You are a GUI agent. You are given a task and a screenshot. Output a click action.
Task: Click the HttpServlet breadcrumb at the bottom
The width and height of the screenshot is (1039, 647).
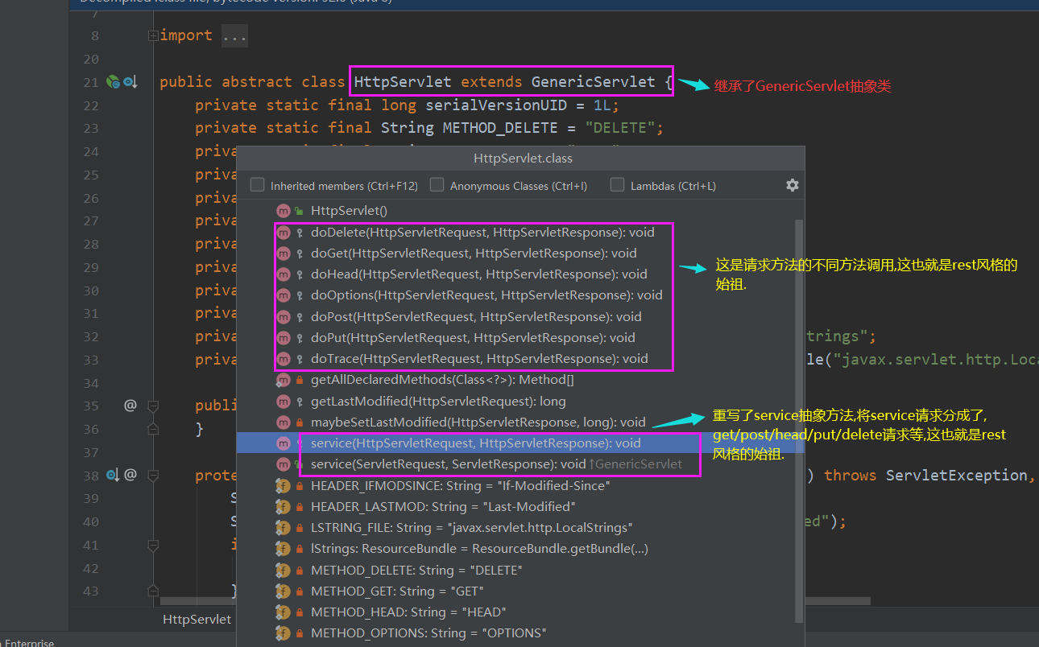point(197,619)
